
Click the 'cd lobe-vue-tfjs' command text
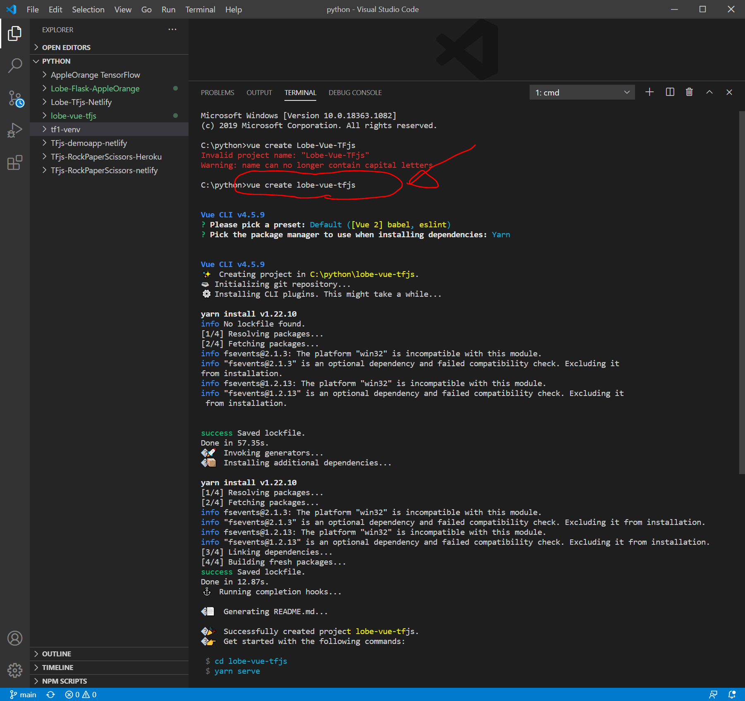click(251, 661)
